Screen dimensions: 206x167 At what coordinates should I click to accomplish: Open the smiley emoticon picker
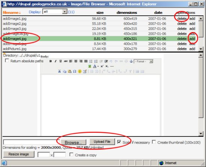(x=80, y=71)
